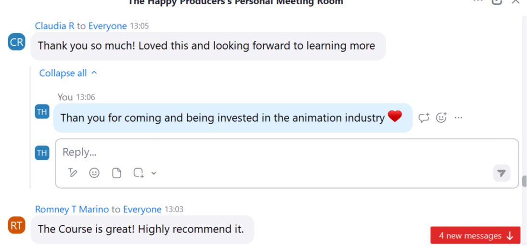Click Claudia R's CR avatar
527x246 pixels.
coord(17,42)
